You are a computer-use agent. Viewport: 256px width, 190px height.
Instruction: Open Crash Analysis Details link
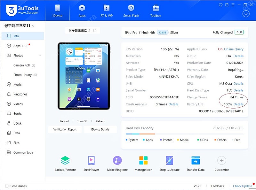pos(173,104)
